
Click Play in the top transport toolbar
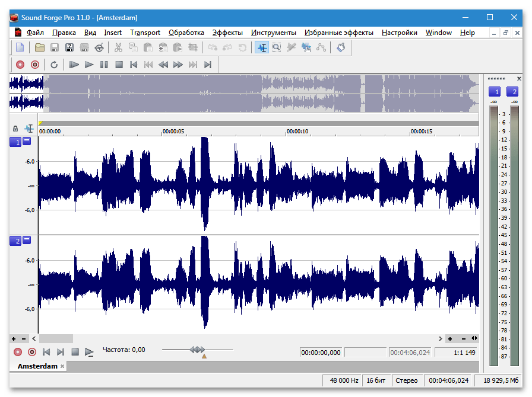point(89,65)
